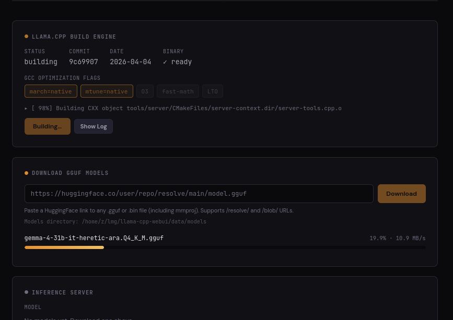Click the binary ready checkmark
This screenshot has width=453, height=320.
[x=165, y=62]
